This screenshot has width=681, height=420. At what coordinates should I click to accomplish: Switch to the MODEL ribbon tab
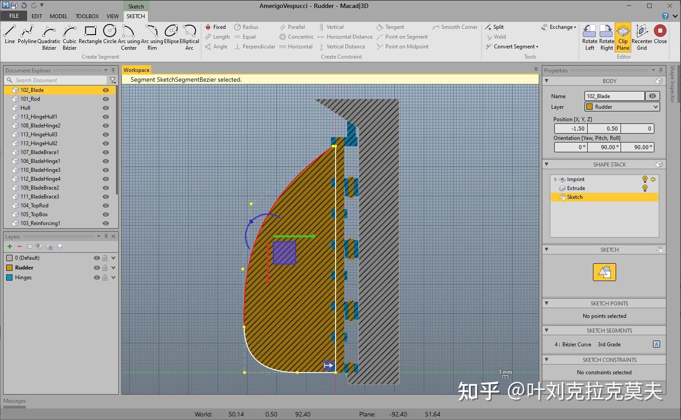[58, 16]
